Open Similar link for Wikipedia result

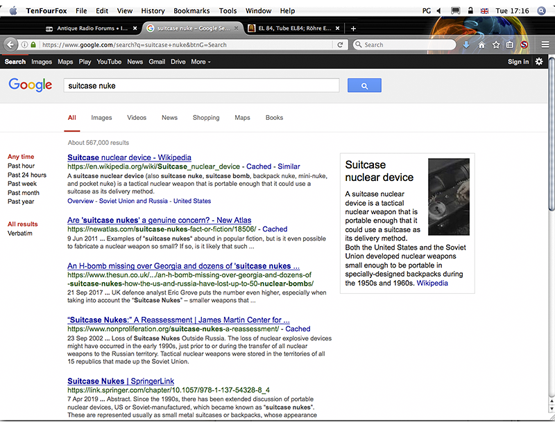point(289,166)
